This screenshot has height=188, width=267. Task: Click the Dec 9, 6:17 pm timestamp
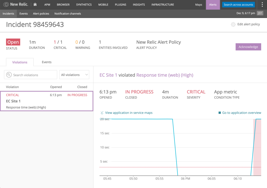(246, 13)
